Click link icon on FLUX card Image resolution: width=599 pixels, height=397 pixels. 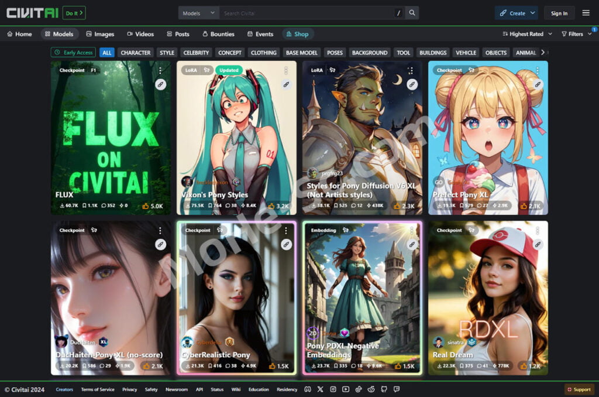pyautogui.click(x=160, y=84)
